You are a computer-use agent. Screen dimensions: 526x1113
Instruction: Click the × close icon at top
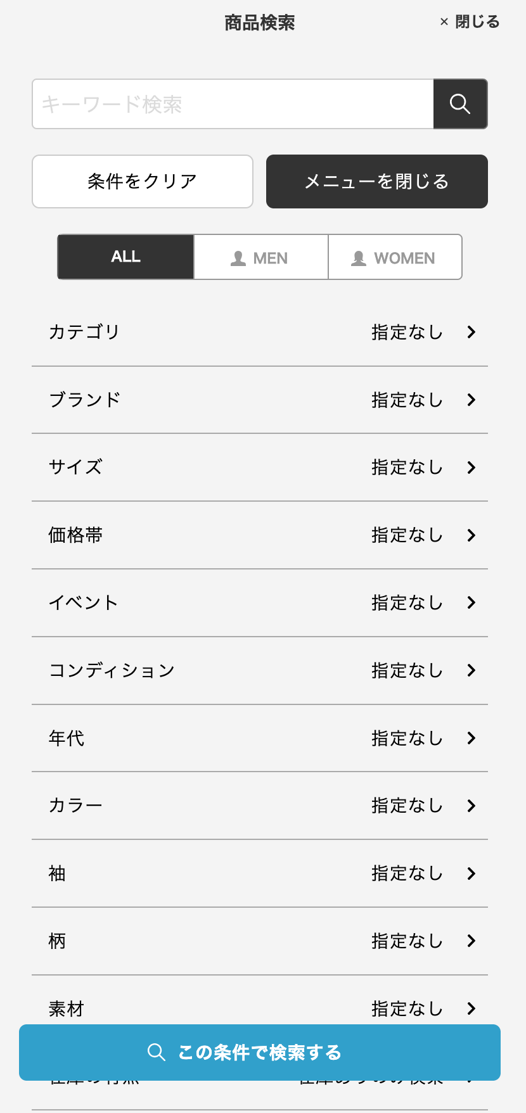tap(444, 22)
